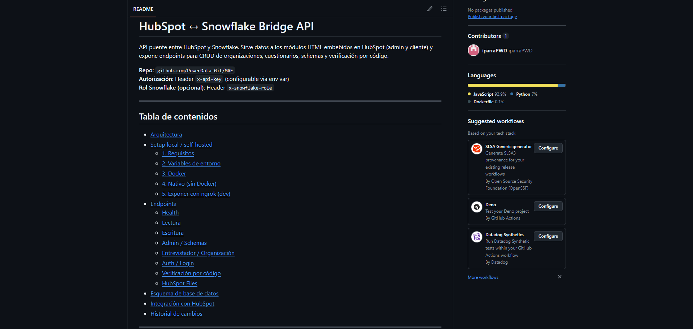Open the Verificación por código link
Viewport: 693px width, 329px height.
191,273
